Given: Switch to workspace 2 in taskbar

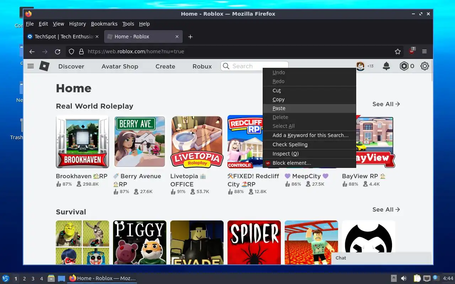Looking at the screenshot, I should coord(25,279).
